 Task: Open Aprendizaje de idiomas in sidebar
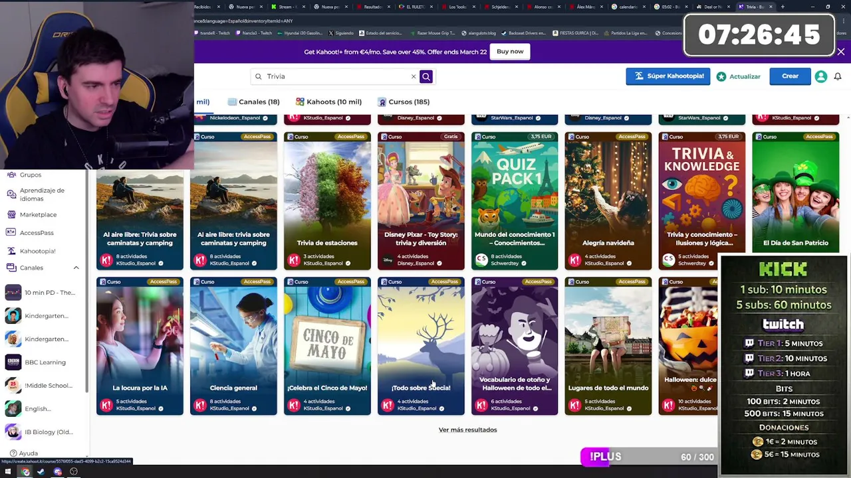coord(42,195)
